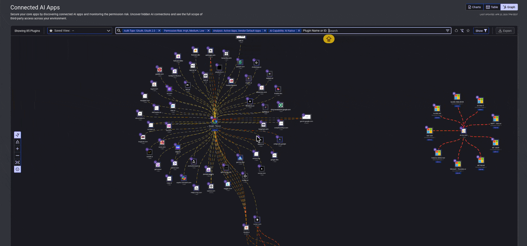Click the yellow collapse-up arrow button

pyautogui.click(x=329, y=39)
